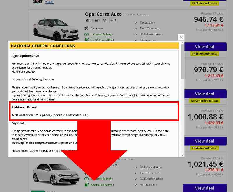Click the airplane On airport icon
Viewport: 233px width, 192px height.
click(x=86, y=28)
